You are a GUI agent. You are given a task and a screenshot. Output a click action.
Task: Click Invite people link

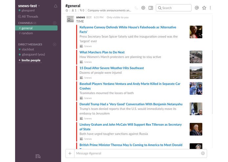point(30,60)
